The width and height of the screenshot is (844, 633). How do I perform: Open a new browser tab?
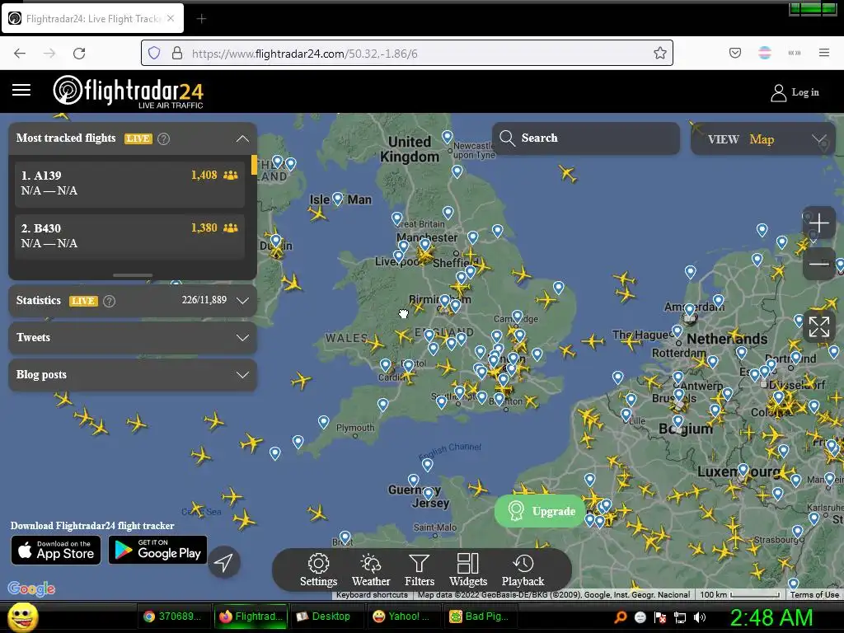201,19
